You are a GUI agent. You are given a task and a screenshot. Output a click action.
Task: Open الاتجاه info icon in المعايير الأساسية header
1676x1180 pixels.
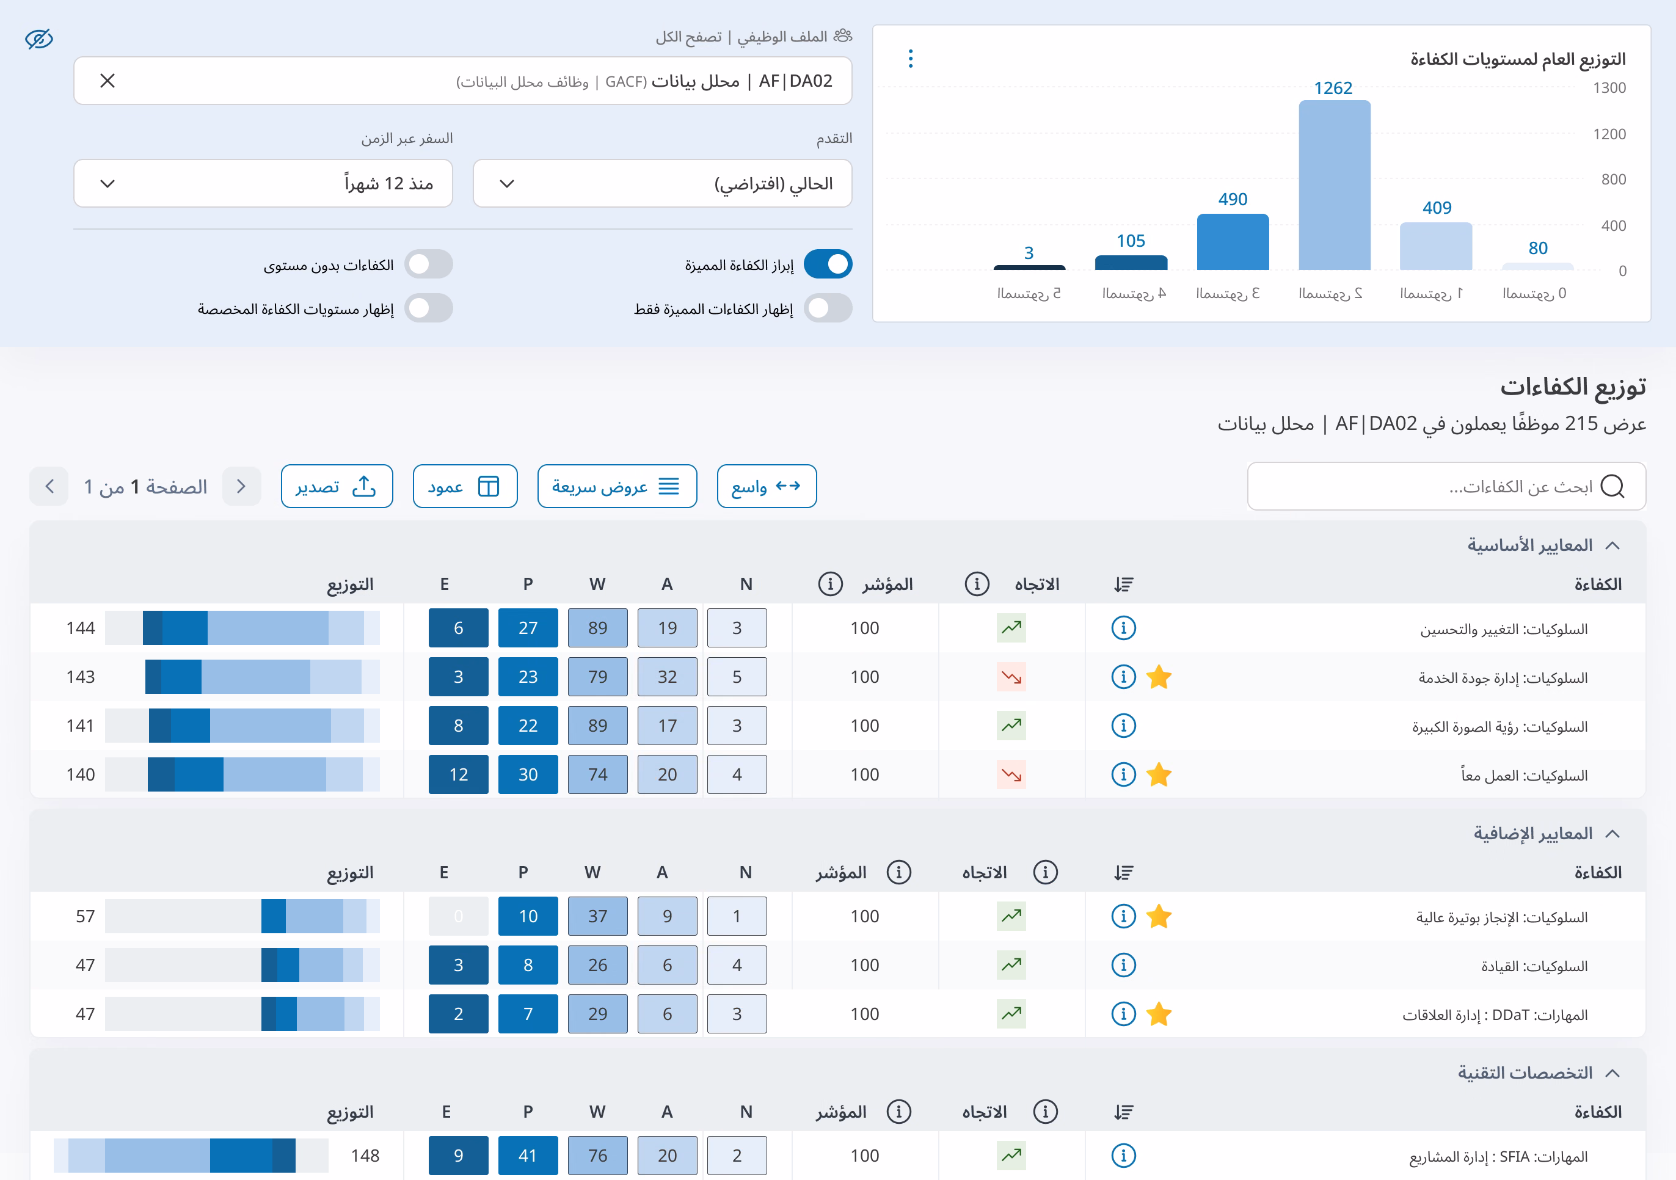point(977,584)
